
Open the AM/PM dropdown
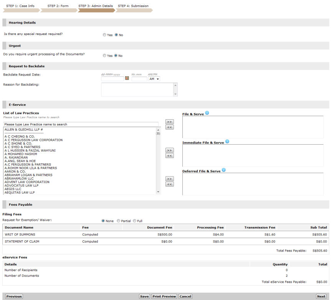(154, 79)
